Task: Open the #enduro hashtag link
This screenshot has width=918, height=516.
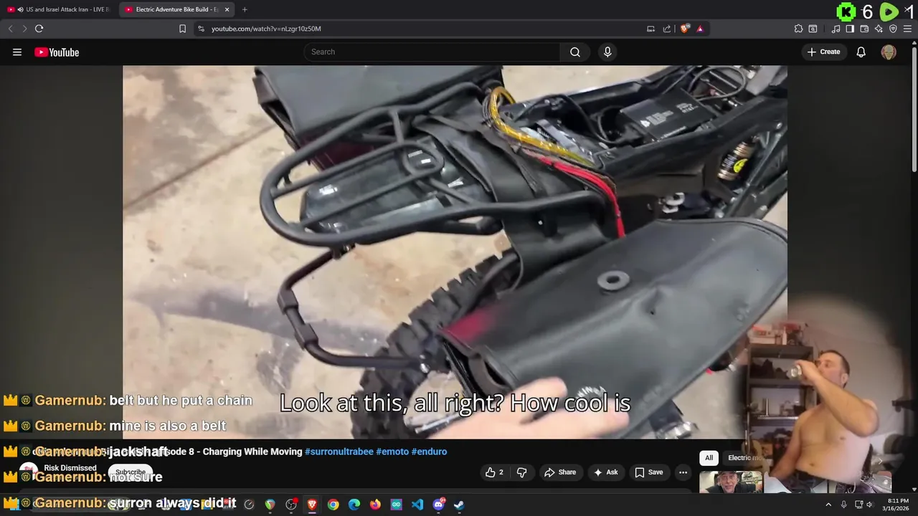Action: pyautogui.click(x=429, y=451)
